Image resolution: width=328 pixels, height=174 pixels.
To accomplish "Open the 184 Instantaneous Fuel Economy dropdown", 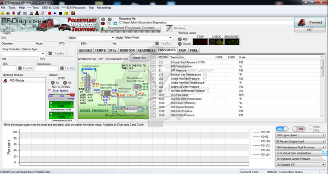I will [300, 147].
